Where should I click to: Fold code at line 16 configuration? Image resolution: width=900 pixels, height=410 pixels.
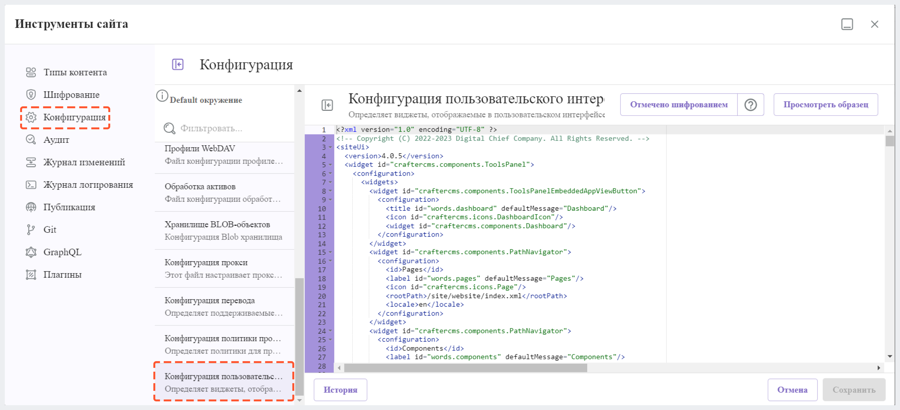330,261
